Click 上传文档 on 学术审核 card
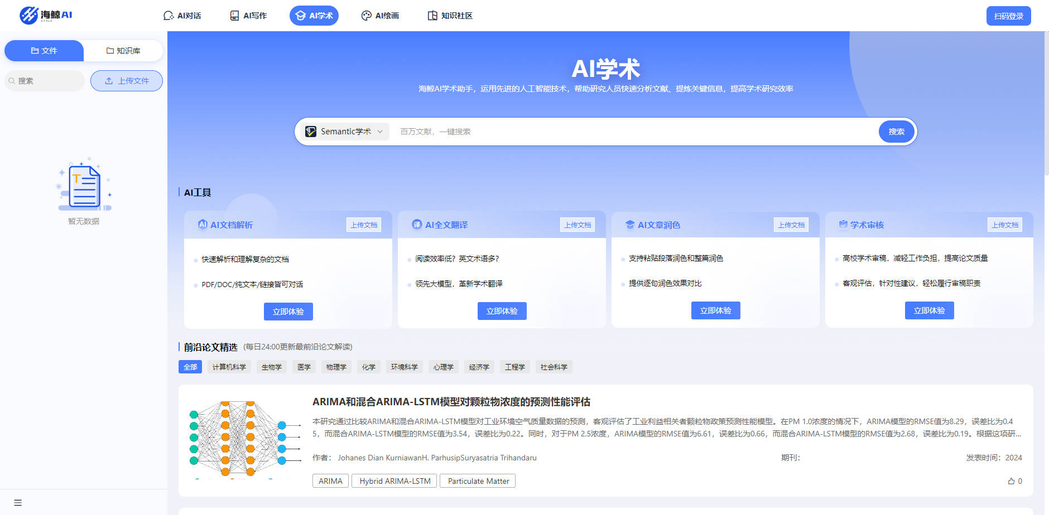This screenshot has height=515, width=1049. point(1005,225)
